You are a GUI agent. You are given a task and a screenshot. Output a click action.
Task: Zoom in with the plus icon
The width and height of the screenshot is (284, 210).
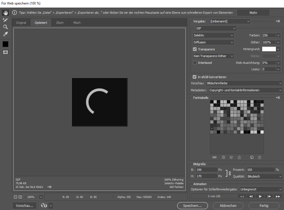pos(20,197)
